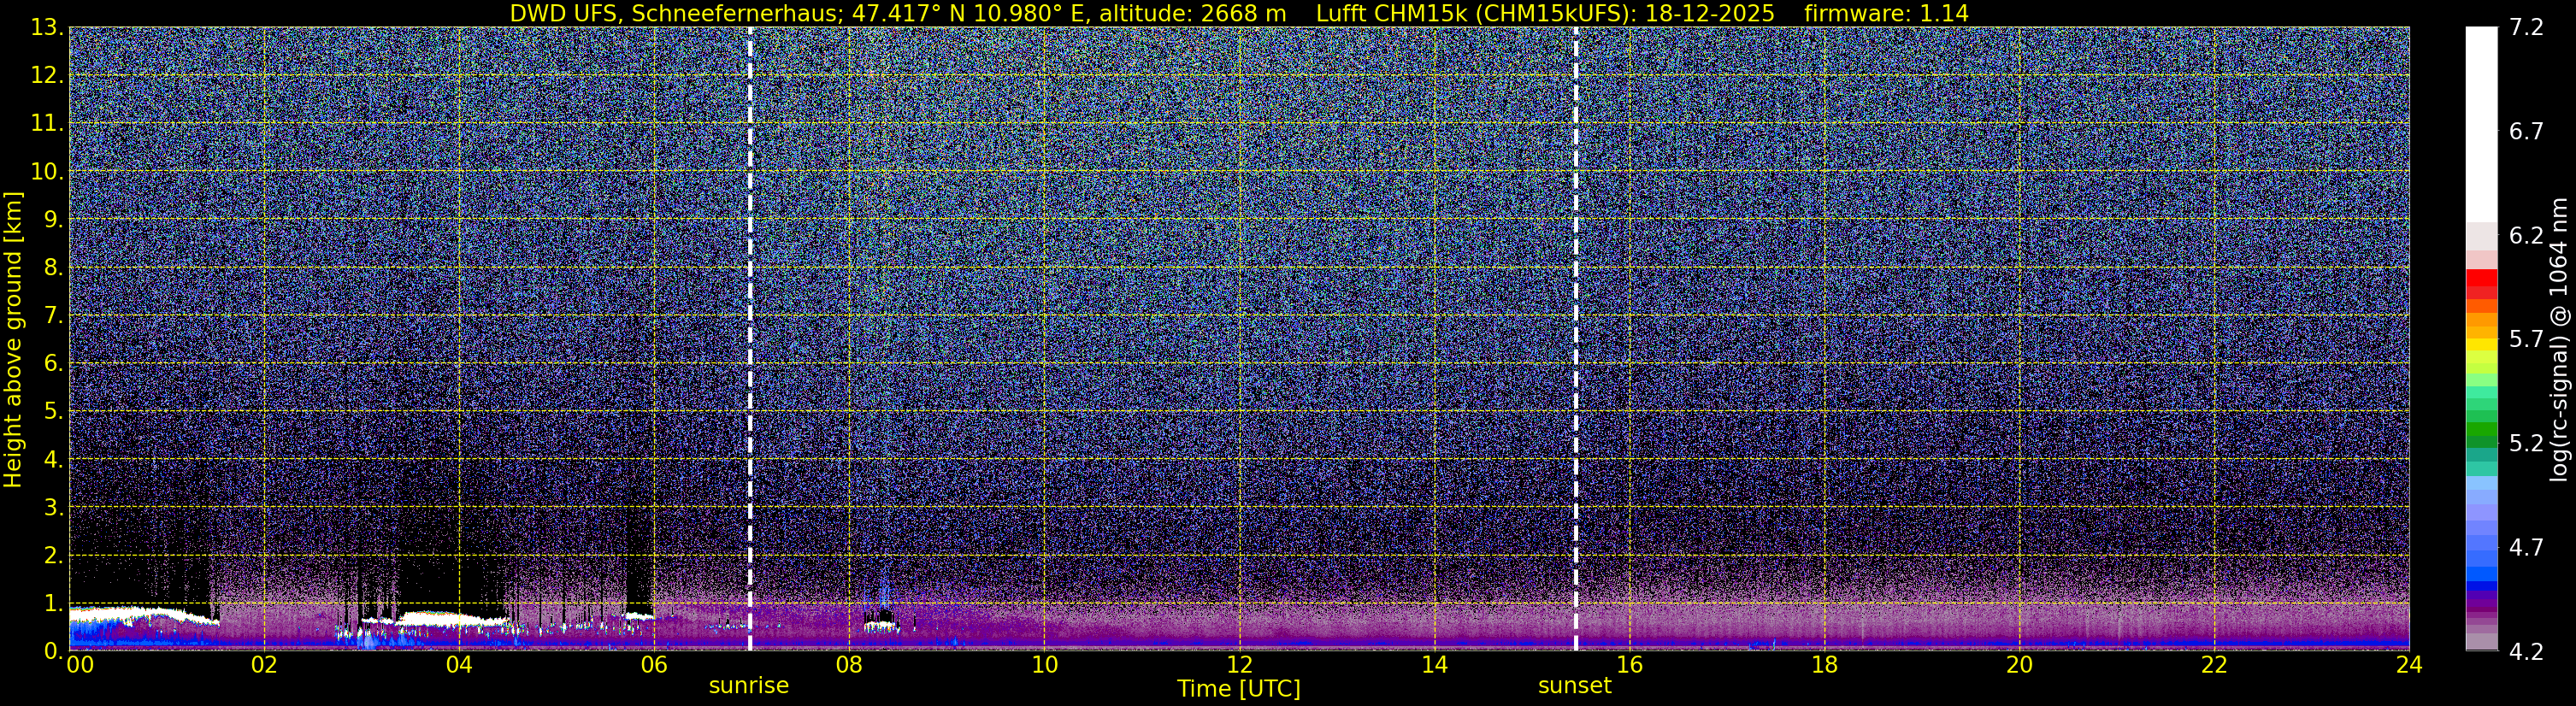Click the "4.7" colorbar tick label
This screenshot has width=2576, height=706.
tap(2526, 548)
